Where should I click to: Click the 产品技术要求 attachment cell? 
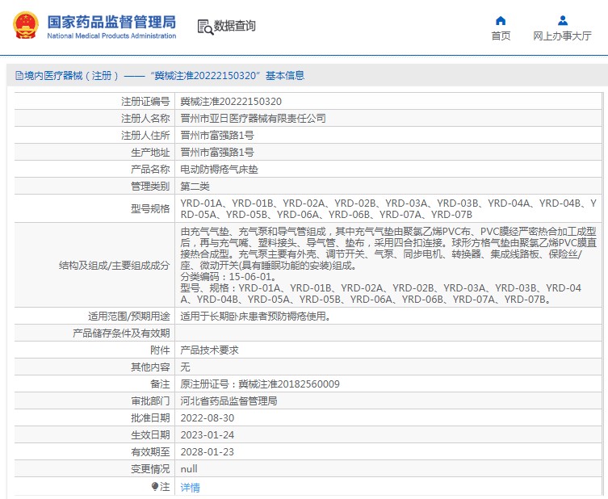point(209,350)
